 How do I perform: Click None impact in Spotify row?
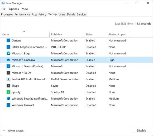tap(112, 92)
